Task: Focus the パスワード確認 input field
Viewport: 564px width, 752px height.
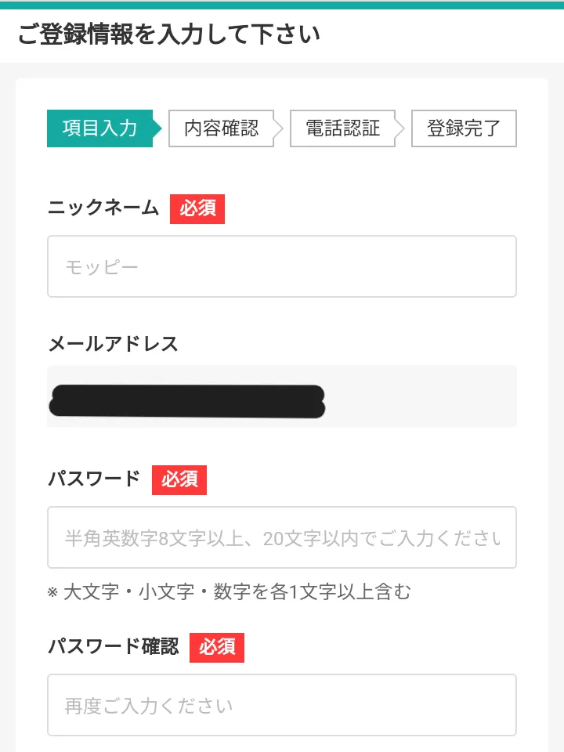Action: click(x=282, y=705)
